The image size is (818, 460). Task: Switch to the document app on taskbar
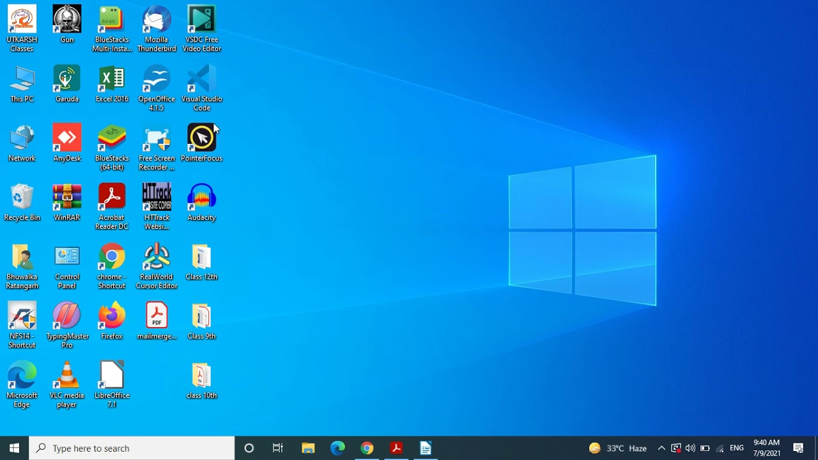pyautogui.click(x=426, y=448)
